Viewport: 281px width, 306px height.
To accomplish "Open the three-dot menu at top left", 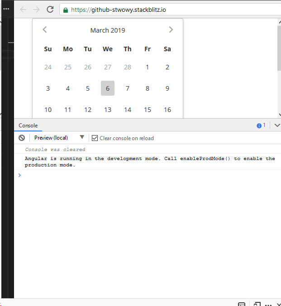I will coord(6,9).
